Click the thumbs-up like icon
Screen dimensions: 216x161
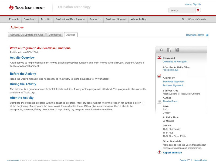pos(161,50)
